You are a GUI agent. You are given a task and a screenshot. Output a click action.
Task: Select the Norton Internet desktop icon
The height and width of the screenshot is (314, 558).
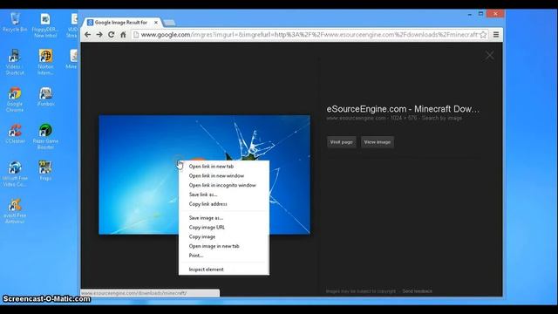pyautogui.click(x=45, y=62)
